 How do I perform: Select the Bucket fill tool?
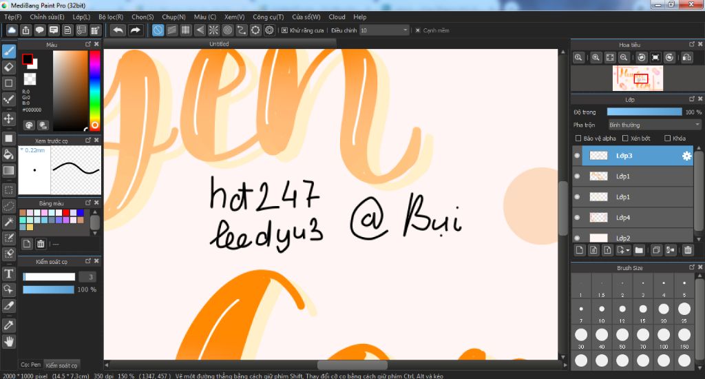click(9, 154)
